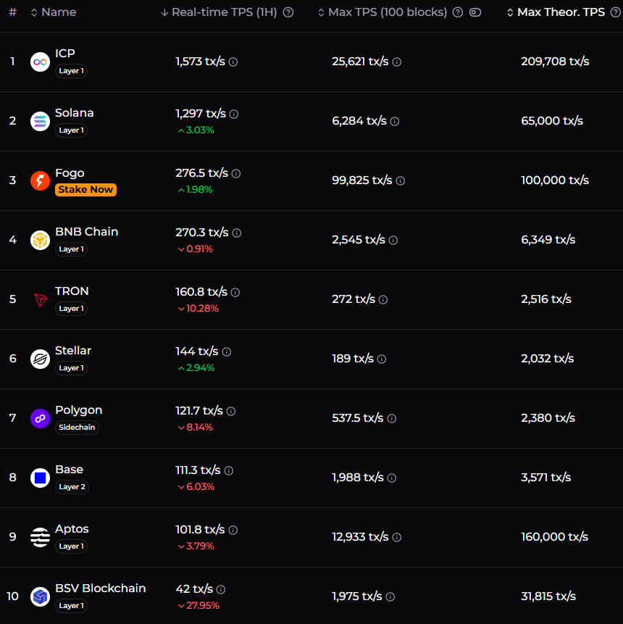The image size is (623, 624).
Task: Open the BSV Blockchain name link
Action: click(x=101, y=588)
